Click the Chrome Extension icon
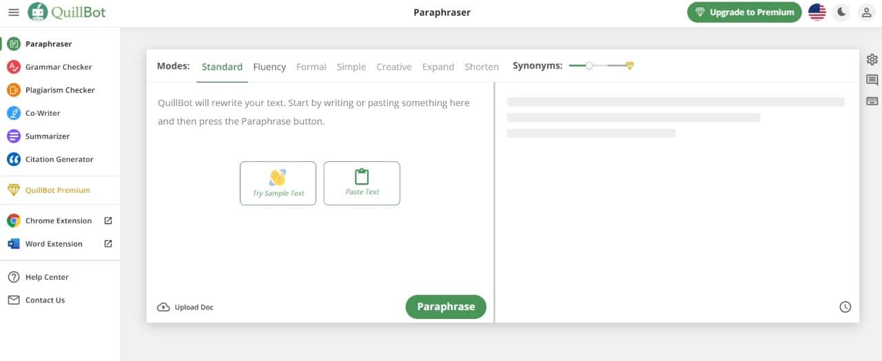Image resolution: width=882 pixels, height=361 pixels. [14, 221]
